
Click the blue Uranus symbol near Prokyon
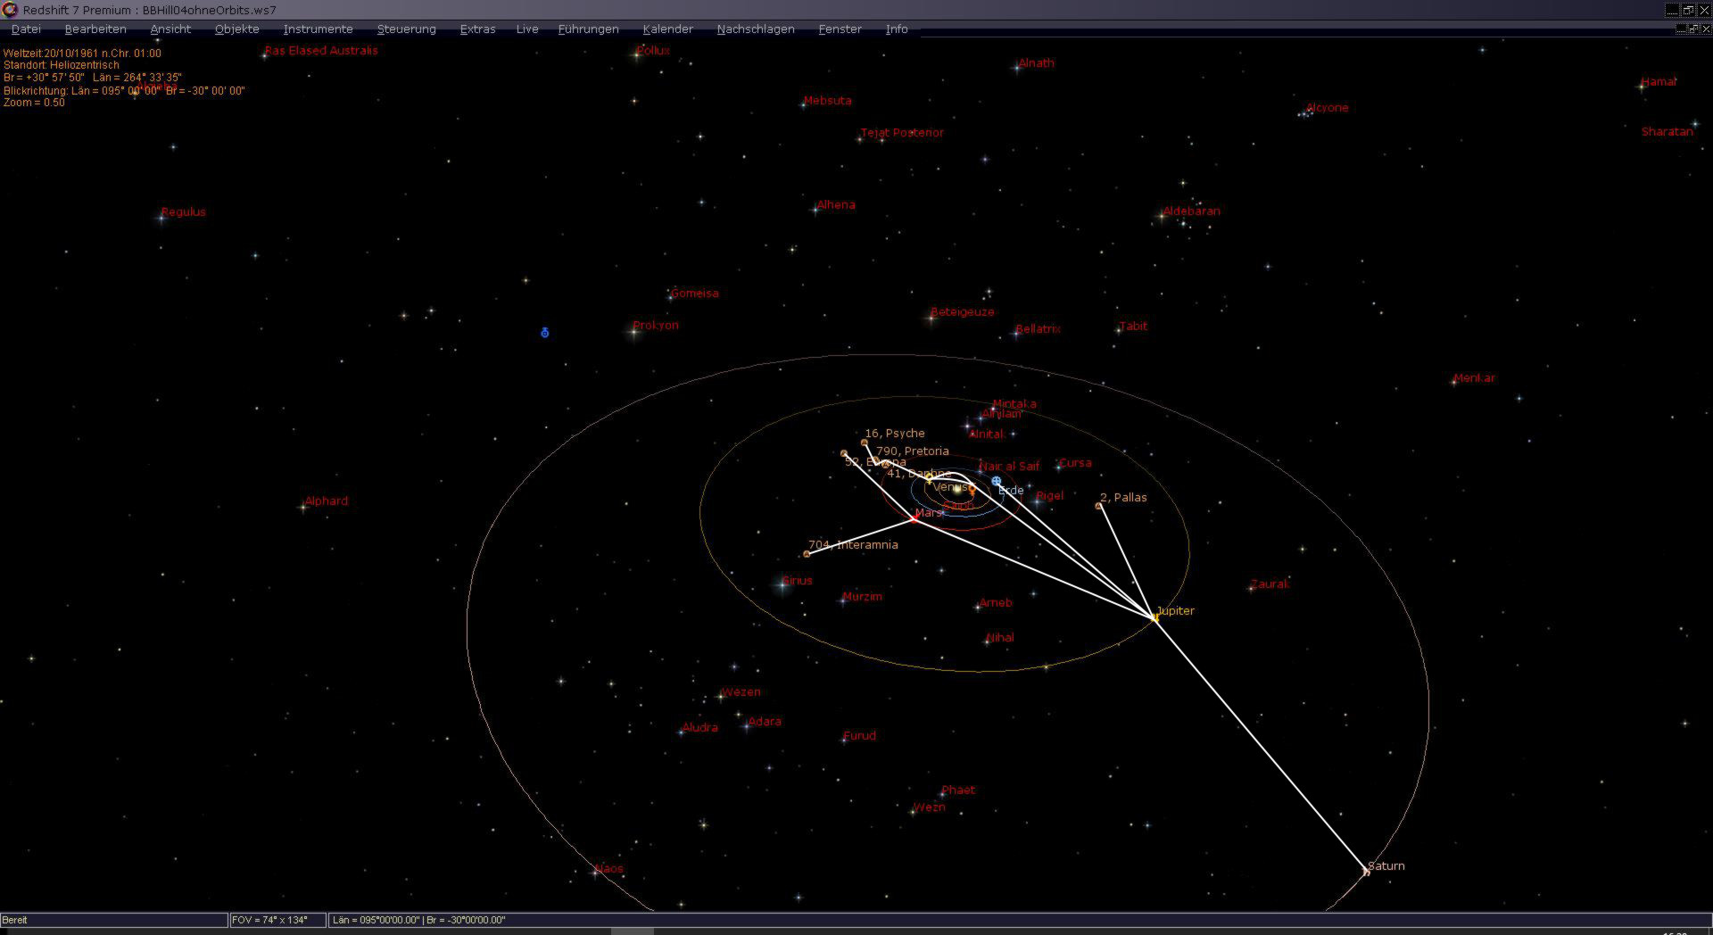pyautogui.click(x=545, y=333)
